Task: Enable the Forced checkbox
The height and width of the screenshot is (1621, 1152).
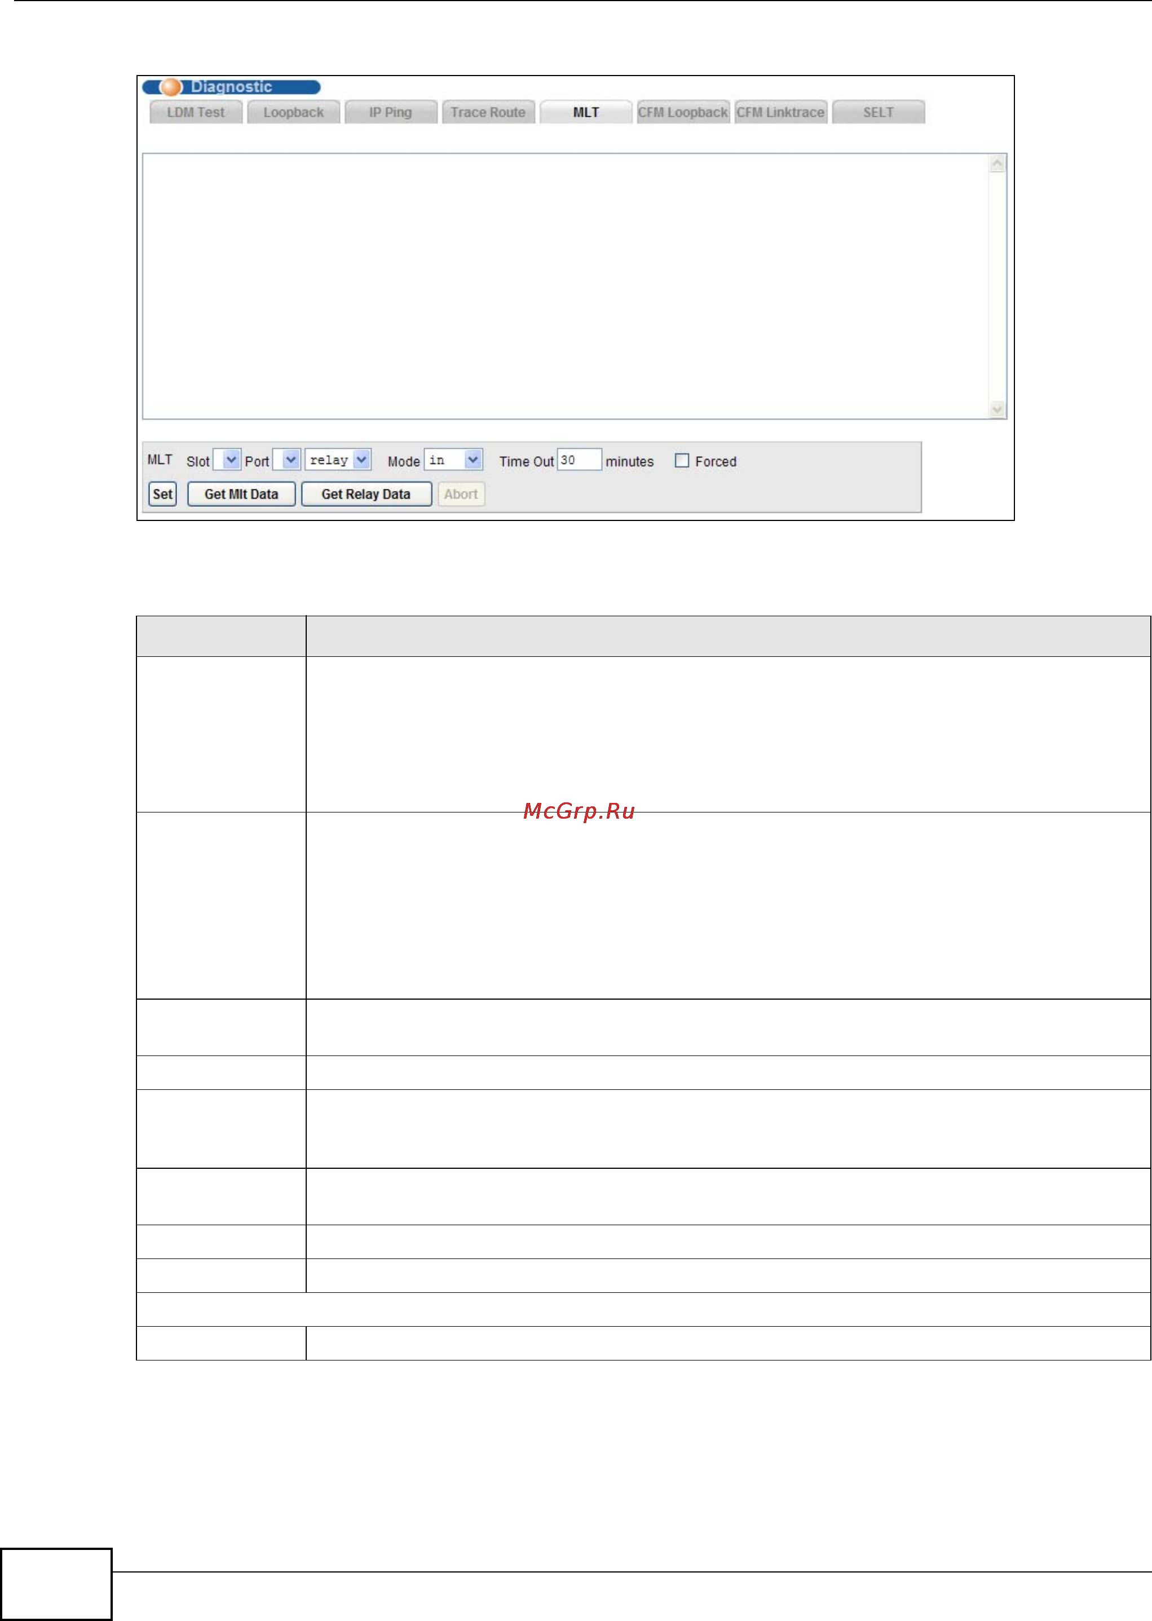Action: pyautogui.click(x=682, y=461)
